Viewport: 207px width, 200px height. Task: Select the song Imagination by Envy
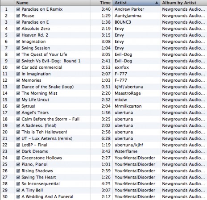coord(33,42)
